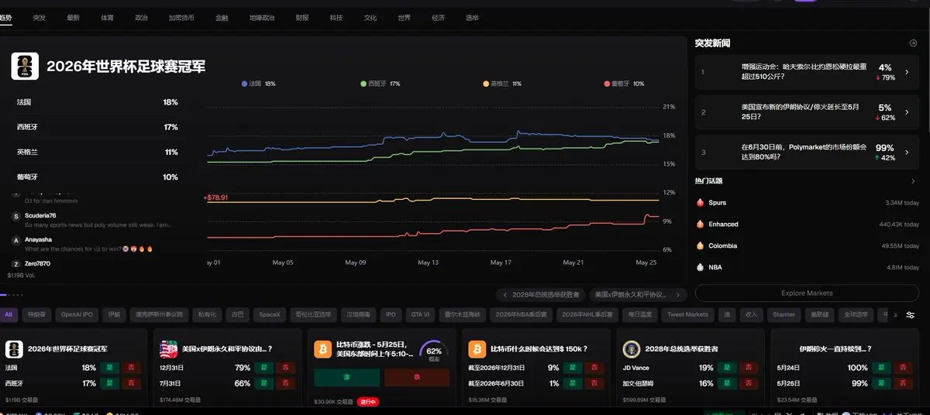Select the 否 button for 7月31日 66%
930x415 pixels.
(x=285, y=383)
